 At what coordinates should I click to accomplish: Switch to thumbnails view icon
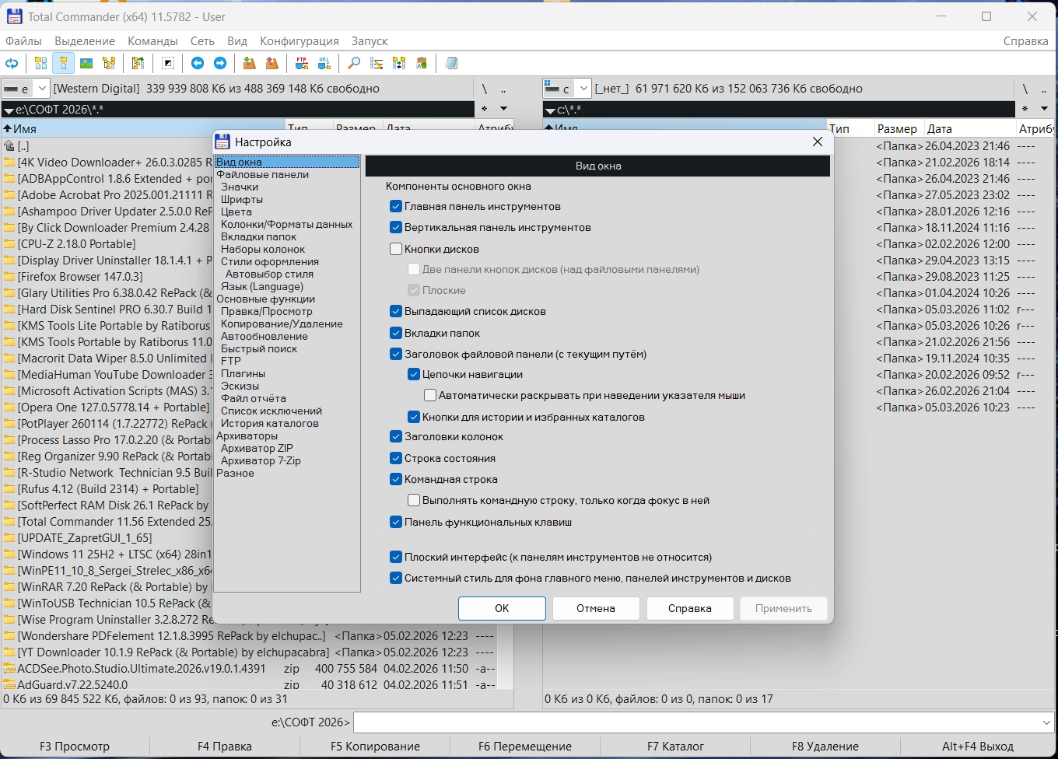(86, 64)
